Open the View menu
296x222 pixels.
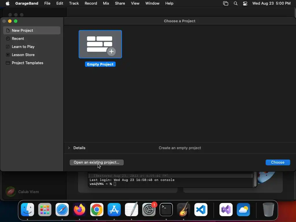[135, 3]
